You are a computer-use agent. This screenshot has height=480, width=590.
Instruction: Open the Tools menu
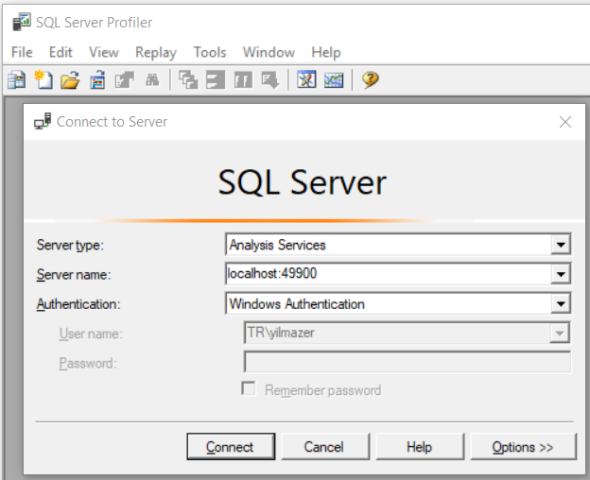click(x=210, y=52)
